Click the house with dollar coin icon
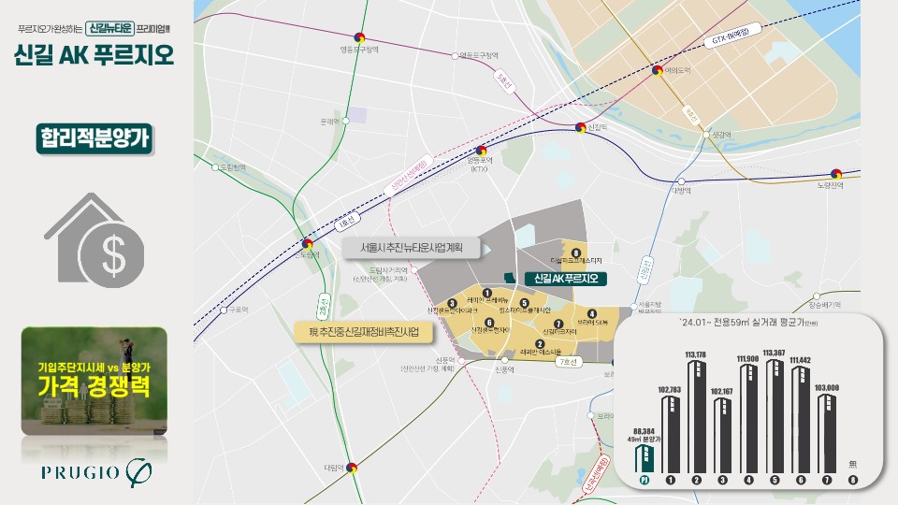The height and width of the screenshot is (505, 898). 94,240
